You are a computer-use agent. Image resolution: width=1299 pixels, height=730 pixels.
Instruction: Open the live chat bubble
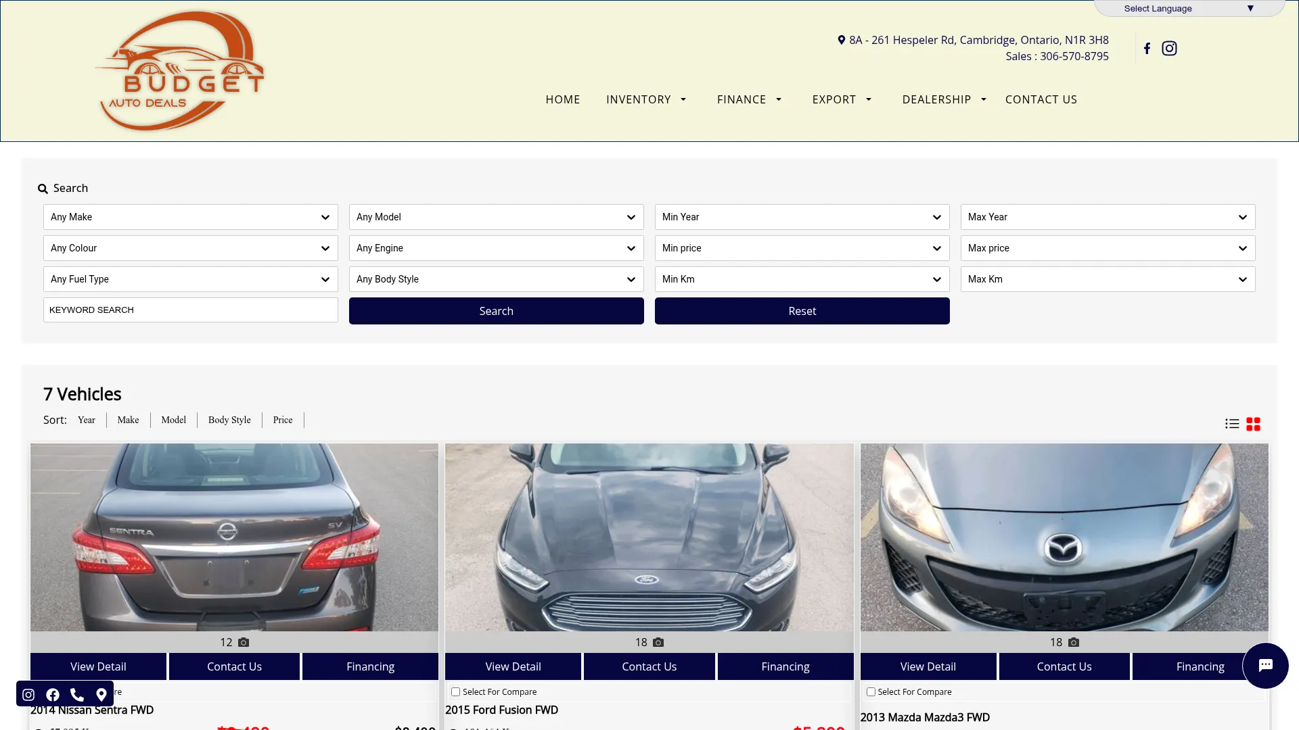pyautogui.click(x=1265, y=666)
